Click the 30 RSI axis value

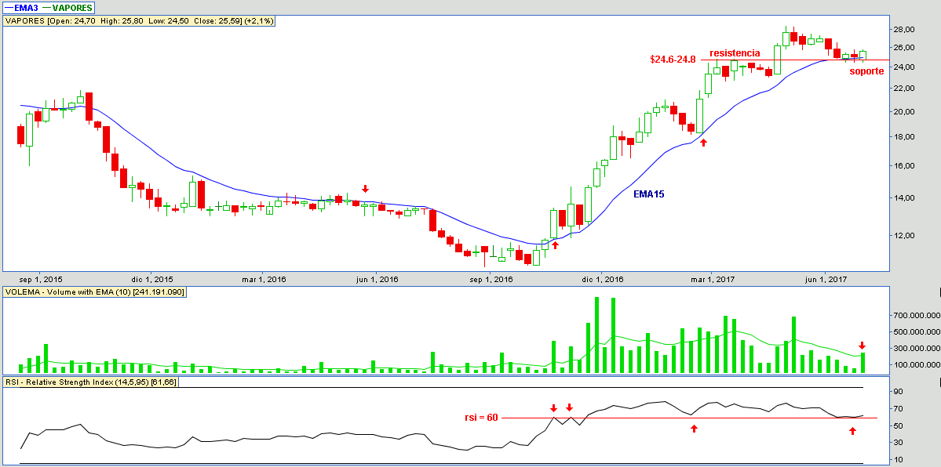tap(899, 443)
